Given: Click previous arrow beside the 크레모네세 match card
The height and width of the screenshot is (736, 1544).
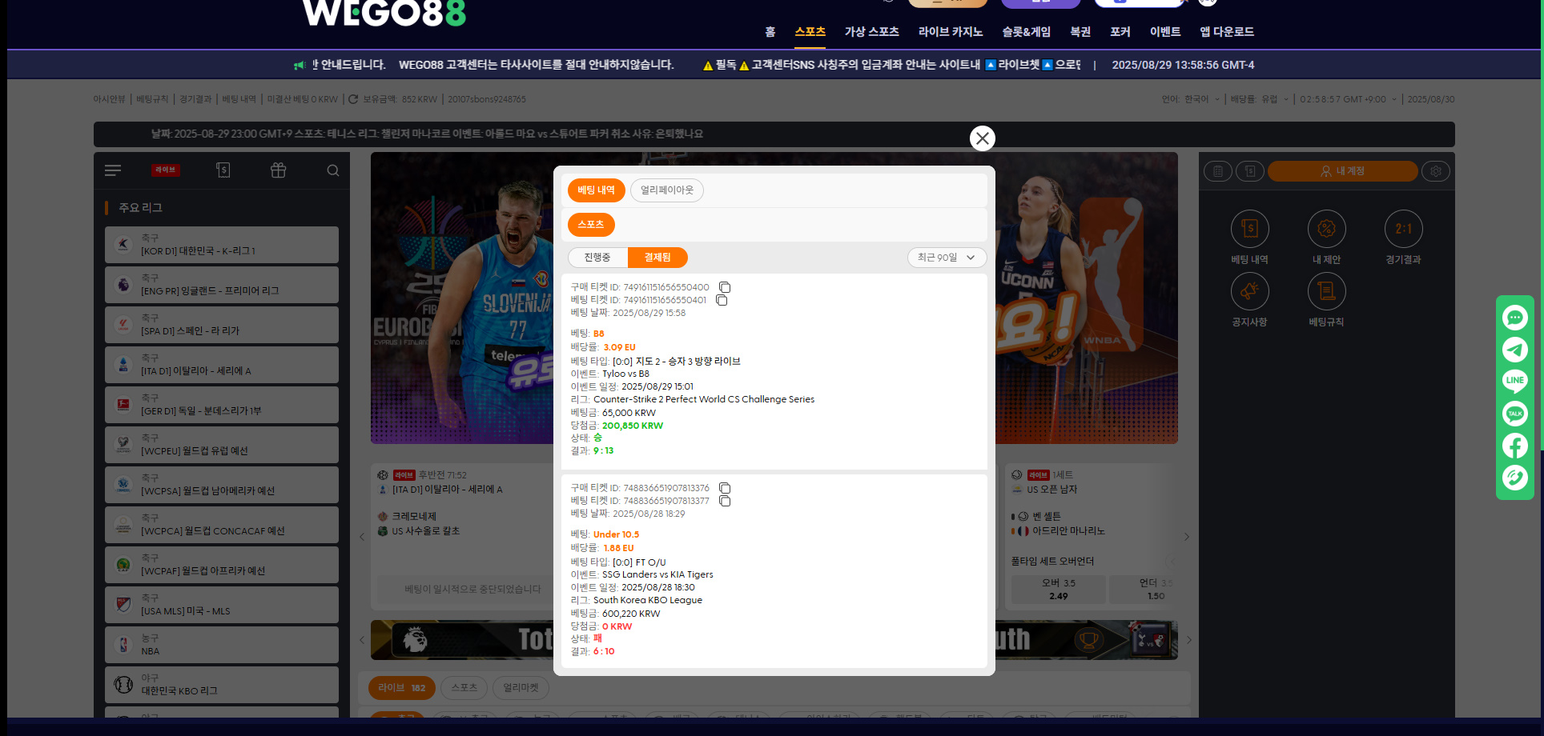Looking at the screenshot, I should click(362, 537).
